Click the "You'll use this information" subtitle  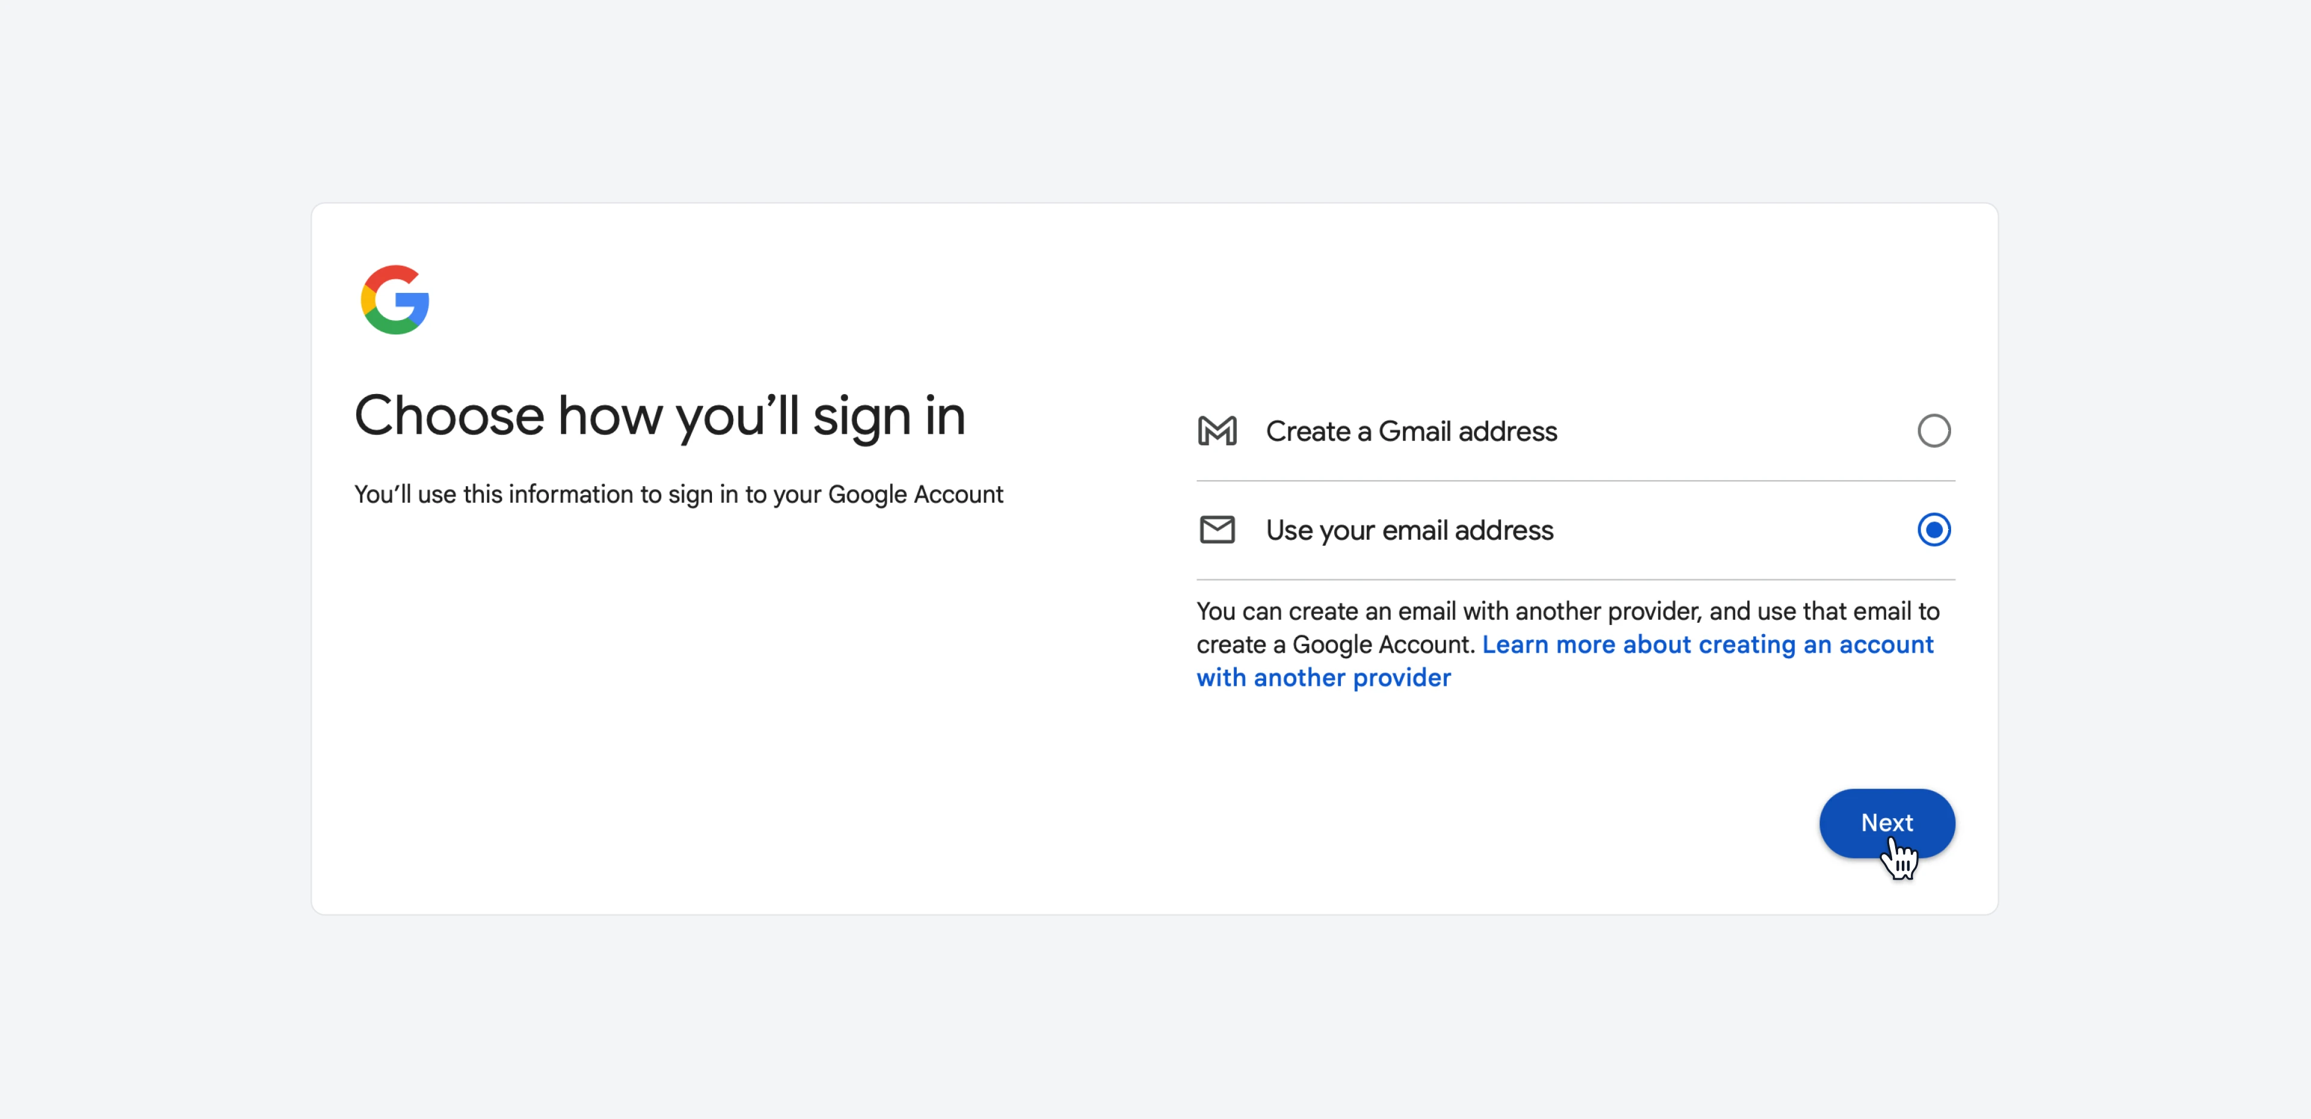tap(678, 494)
